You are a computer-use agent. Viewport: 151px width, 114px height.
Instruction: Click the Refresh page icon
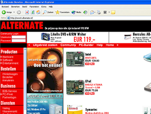point(33,12)
